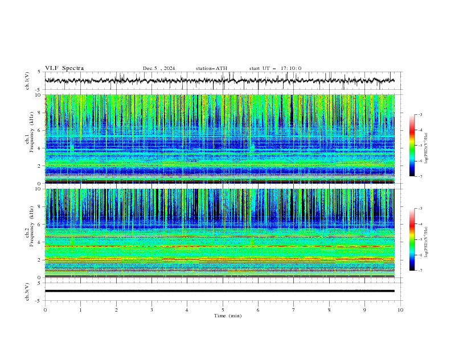451x348 pixels.
Task: Click the ch.2 "Frequency (kHz)" axis label
Action: click(32, 226)
